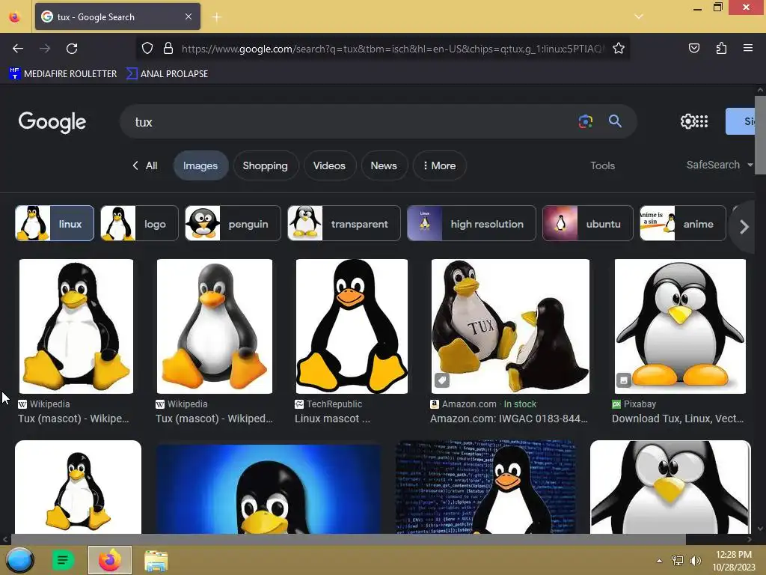Show hidden system tray icons
766x575 pixels.
tap(660, 561)
